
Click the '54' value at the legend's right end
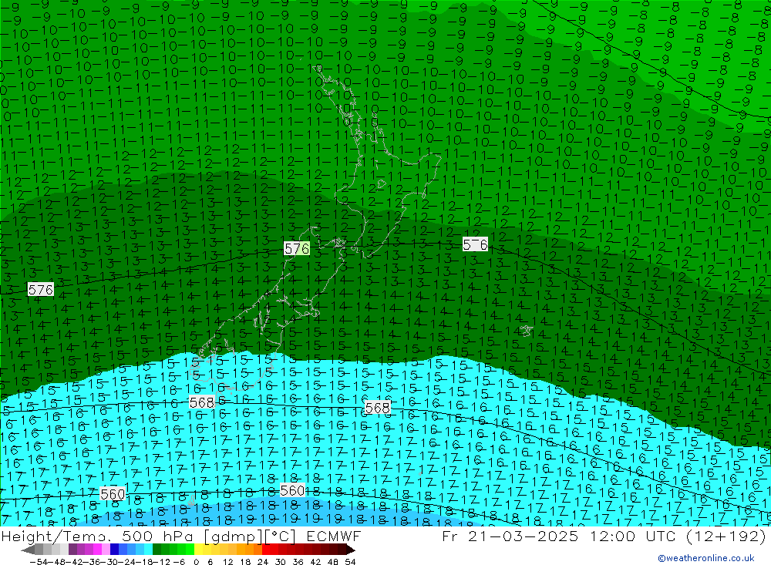(350, 562)
